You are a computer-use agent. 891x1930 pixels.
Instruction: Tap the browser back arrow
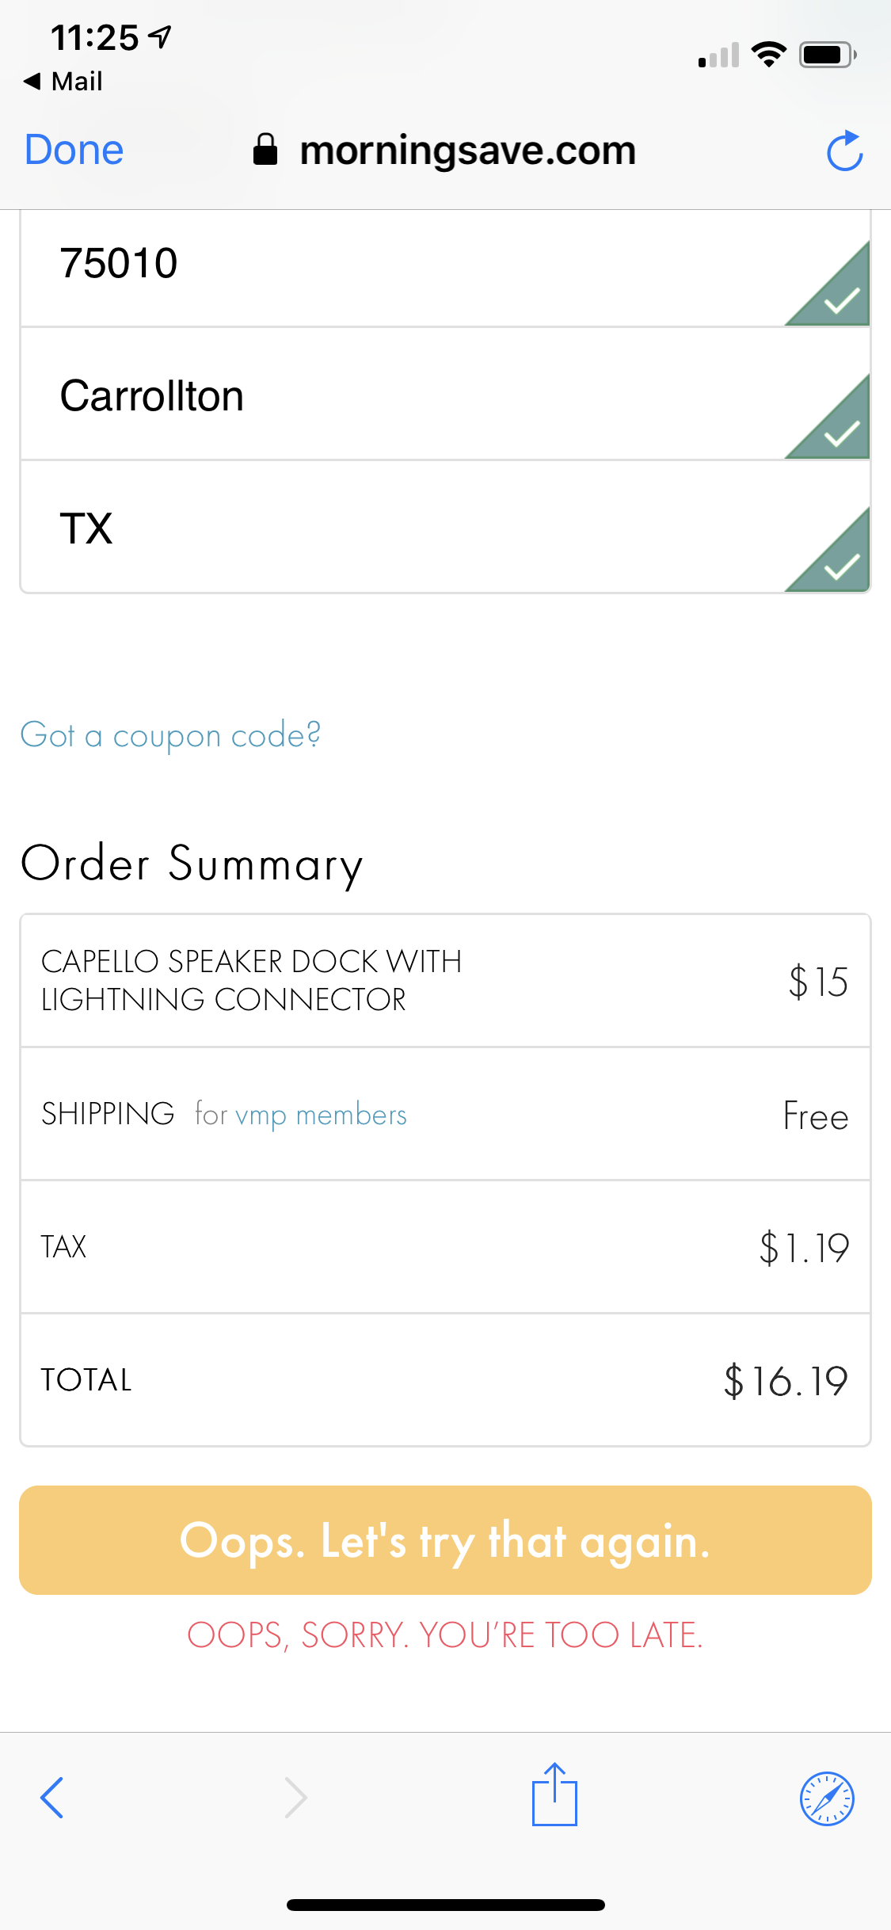tap(52, 1797)
